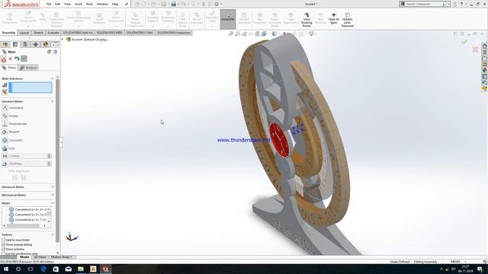The image size is (488, 274).
Task: Click the green OK checkmark in Mate panel
Action: pyautogui.click(x=4, y=59)
